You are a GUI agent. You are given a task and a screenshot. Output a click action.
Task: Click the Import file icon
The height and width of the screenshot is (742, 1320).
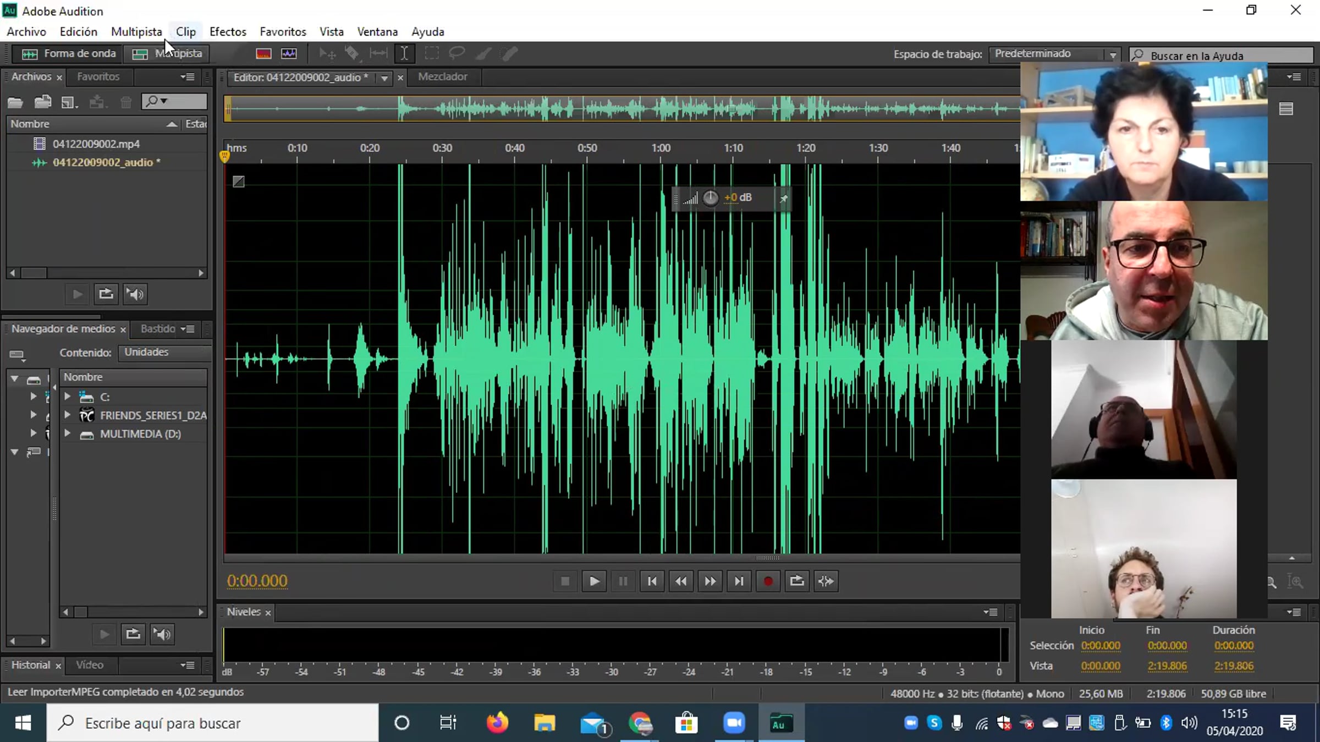43,102
